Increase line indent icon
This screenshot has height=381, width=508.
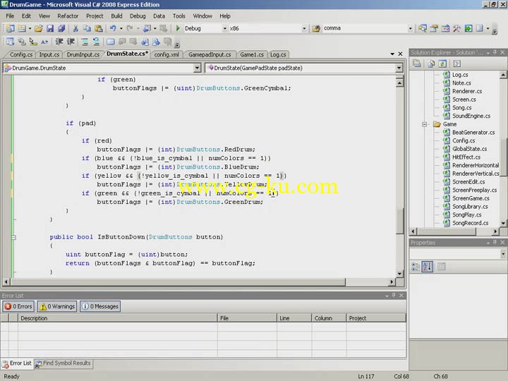pos(71,42)
